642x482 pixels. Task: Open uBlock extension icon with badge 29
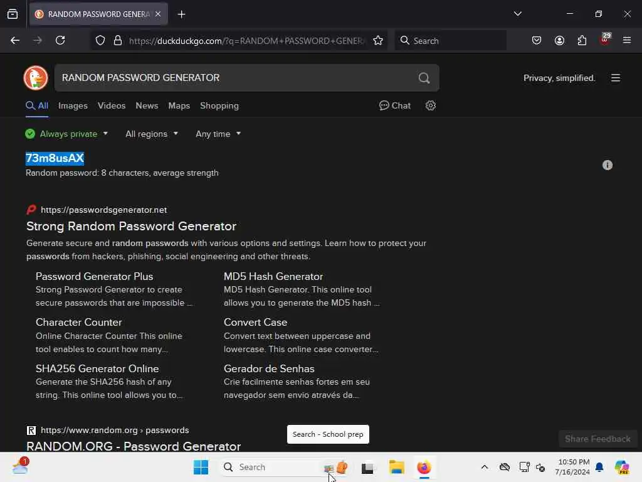click(605, 40)
